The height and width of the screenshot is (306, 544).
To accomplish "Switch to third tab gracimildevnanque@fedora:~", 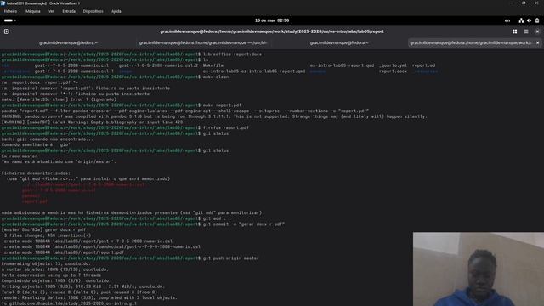I will pyautogui.click(x=339, y=43).
